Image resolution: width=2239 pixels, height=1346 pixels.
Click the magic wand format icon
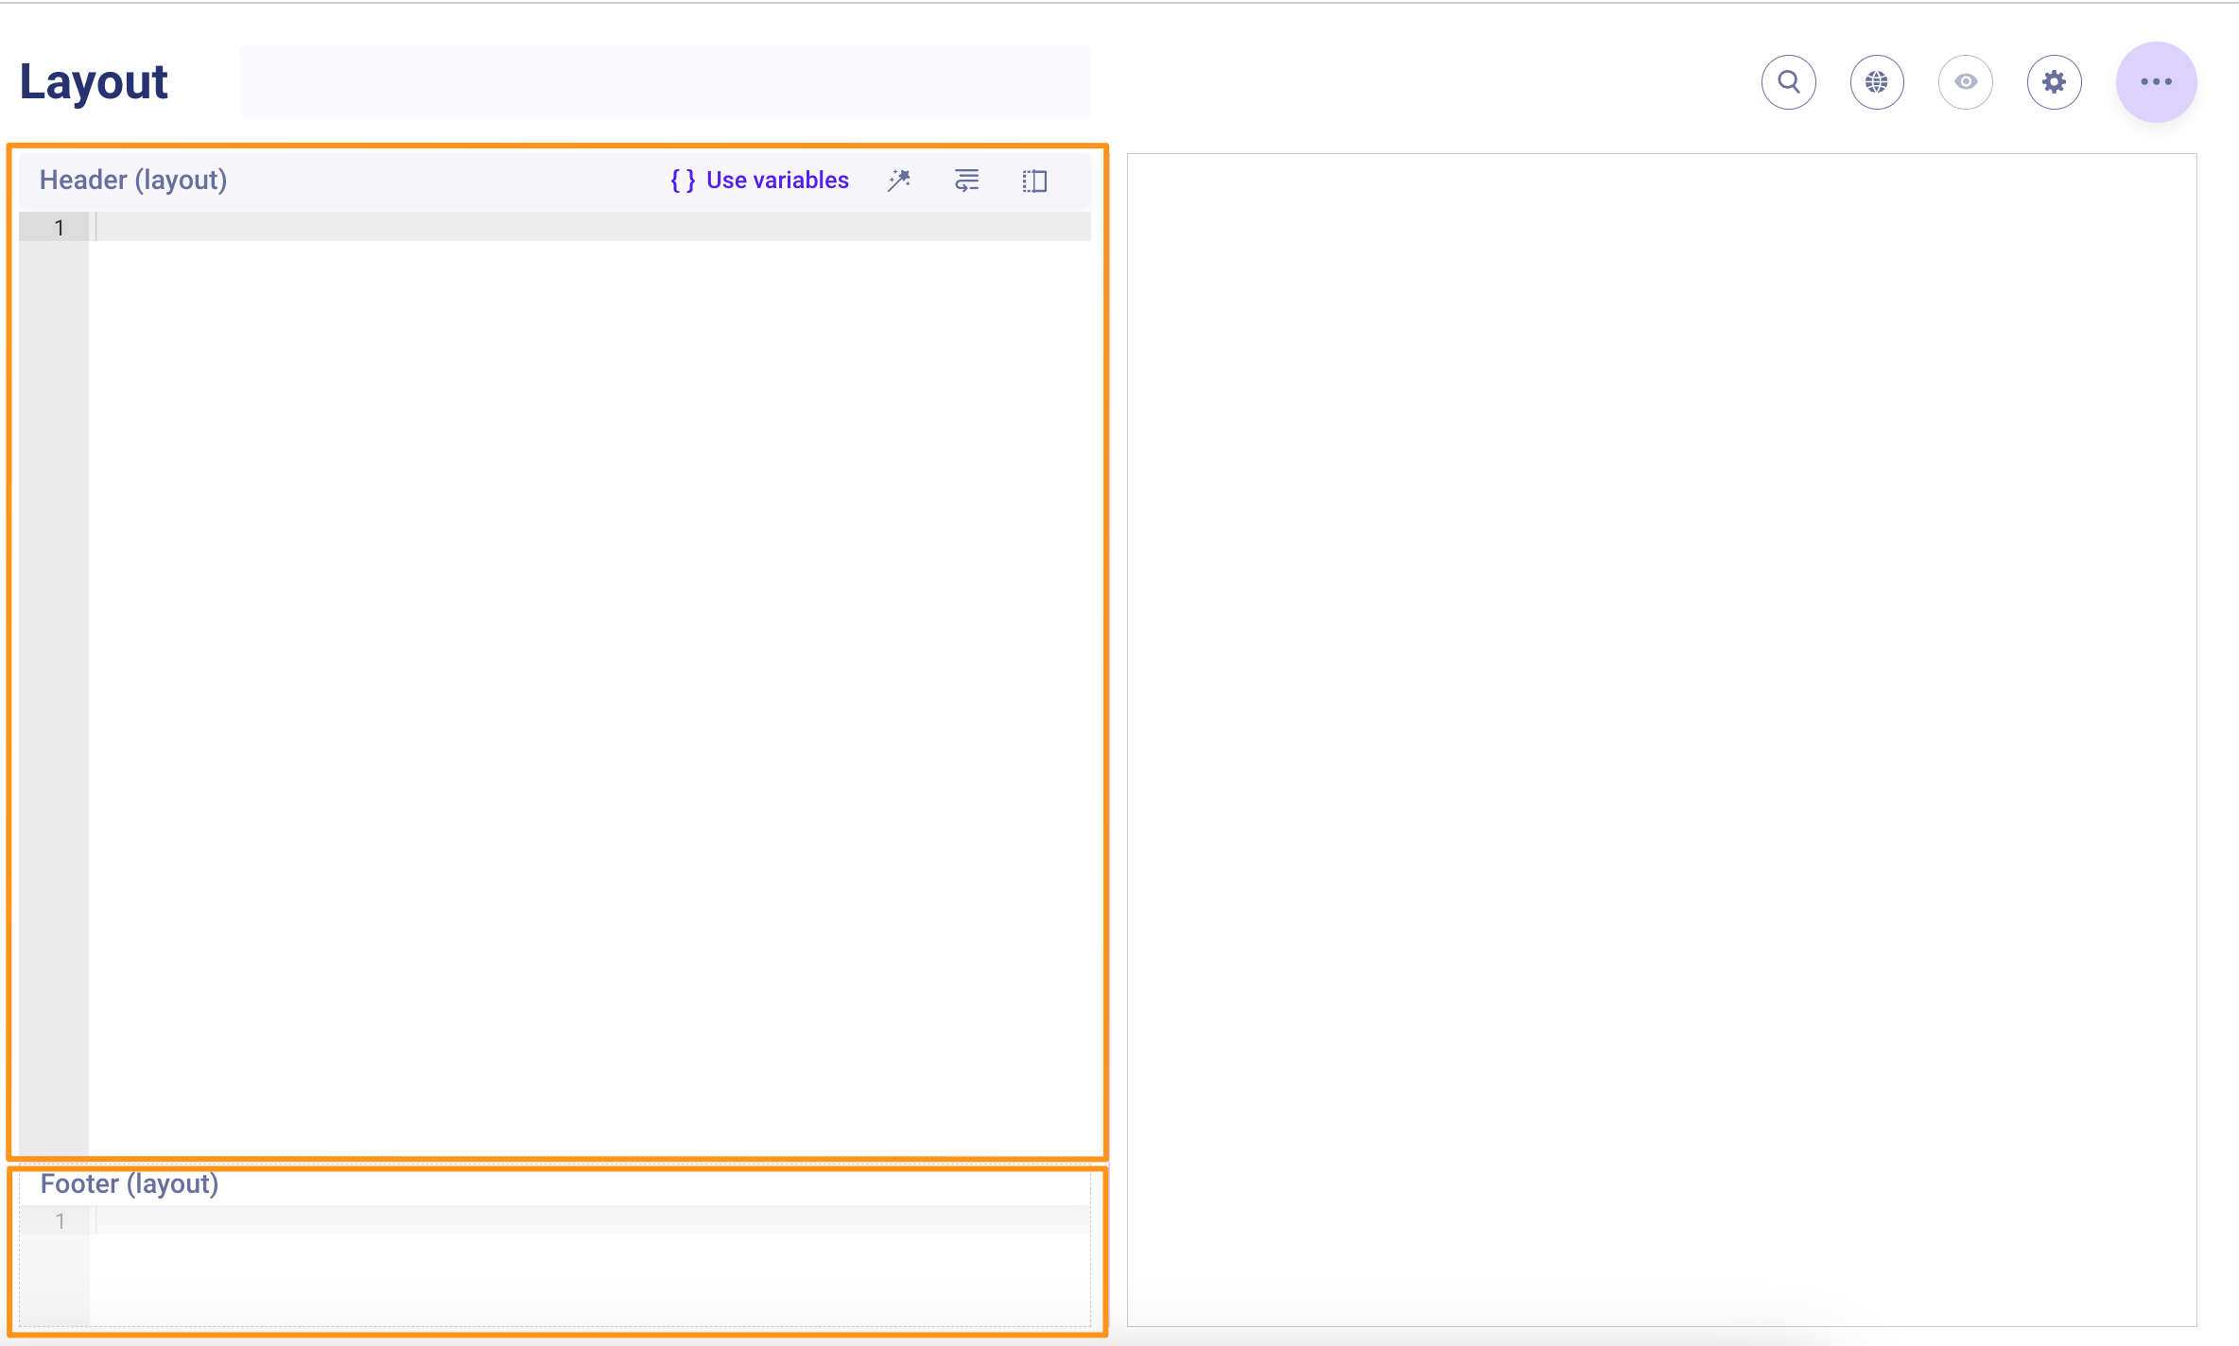click(x=899, y=181)
